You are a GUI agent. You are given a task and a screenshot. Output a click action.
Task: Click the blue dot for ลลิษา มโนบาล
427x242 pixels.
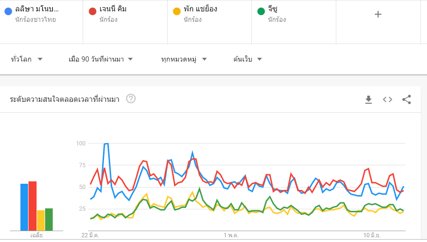(8, 10)
